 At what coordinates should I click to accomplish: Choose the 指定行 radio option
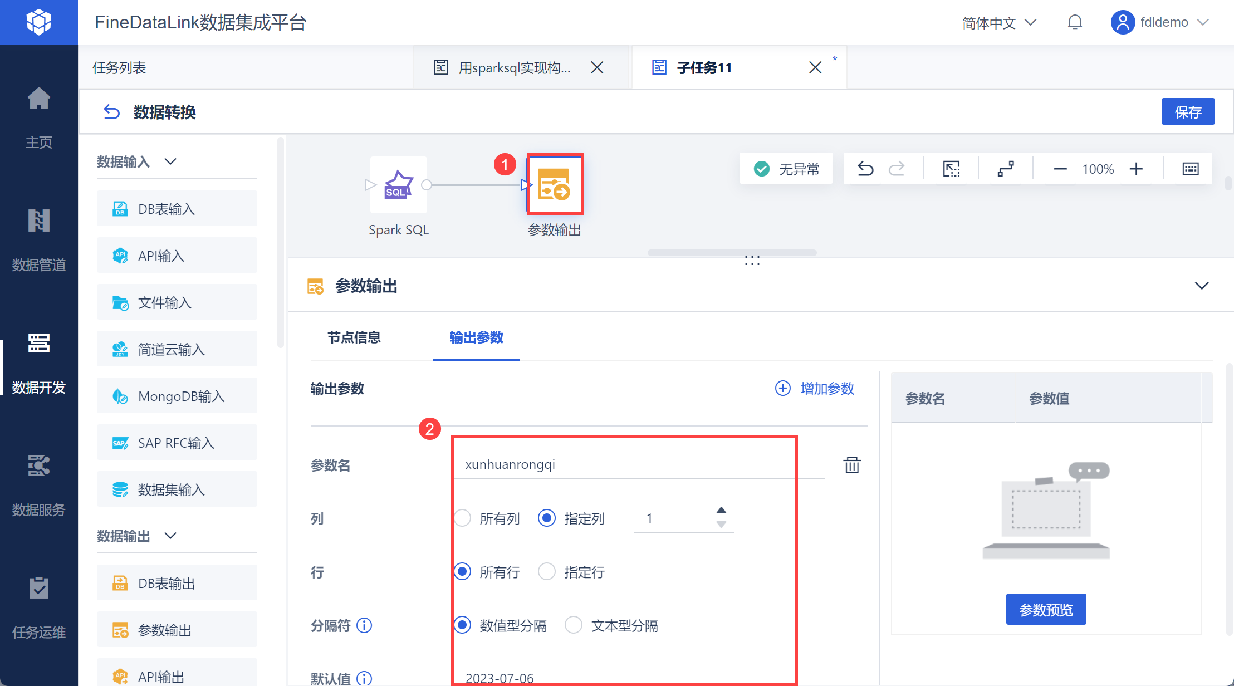click(547, 572)
